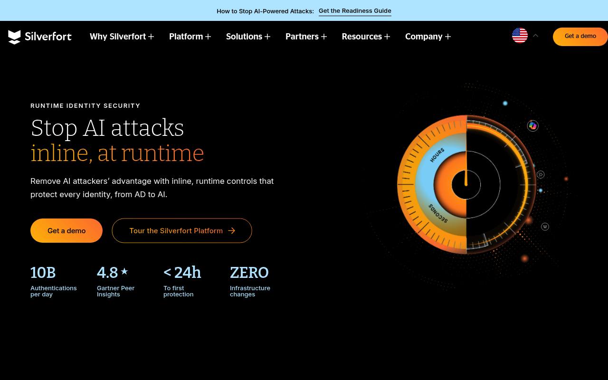The image size is (608, 380).
Task: Expand the plus next to Company
Action: pos(447,37)
